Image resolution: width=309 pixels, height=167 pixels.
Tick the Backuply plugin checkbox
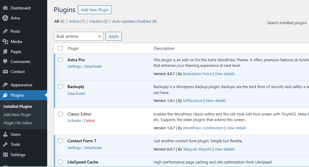click(60, 87)
